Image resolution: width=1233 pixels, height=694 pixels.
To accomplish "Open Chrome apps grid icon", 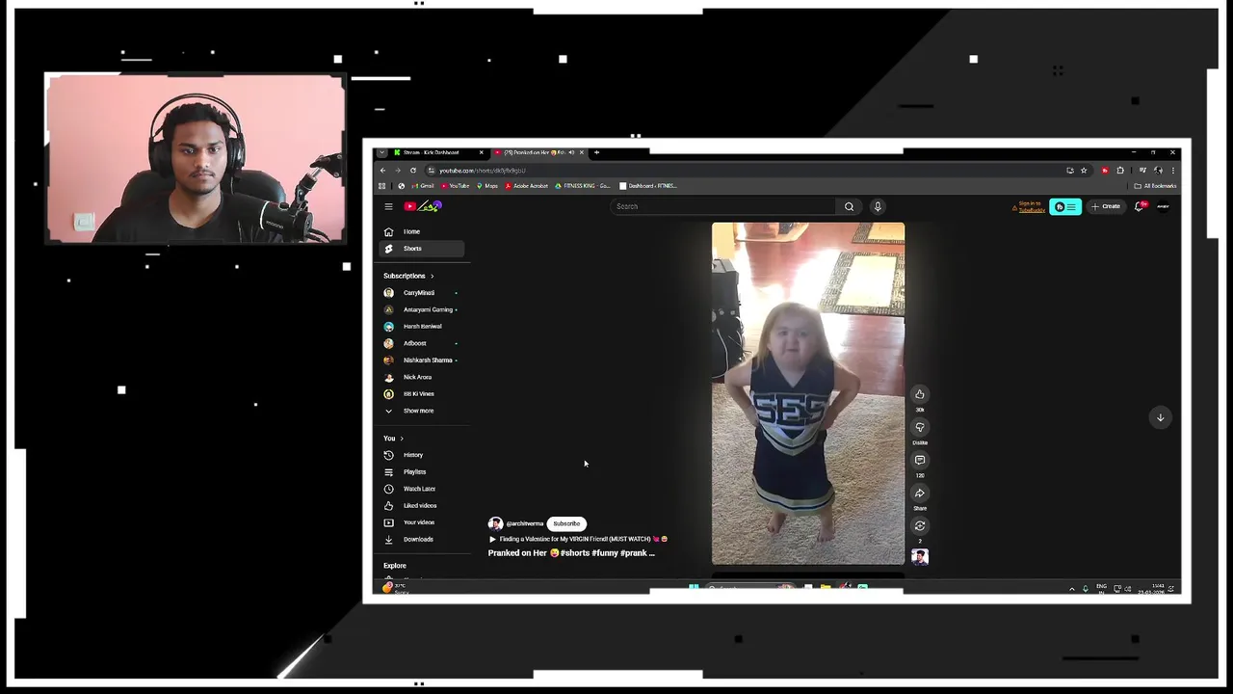I will [x=382, y=186].
